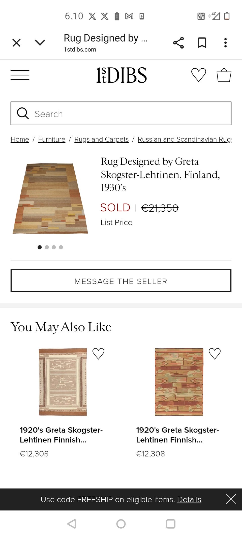Favorite the second 1920's Greta Skogster rug
The width and height of the screenshot is (242, 538).
tap(215, 354)
